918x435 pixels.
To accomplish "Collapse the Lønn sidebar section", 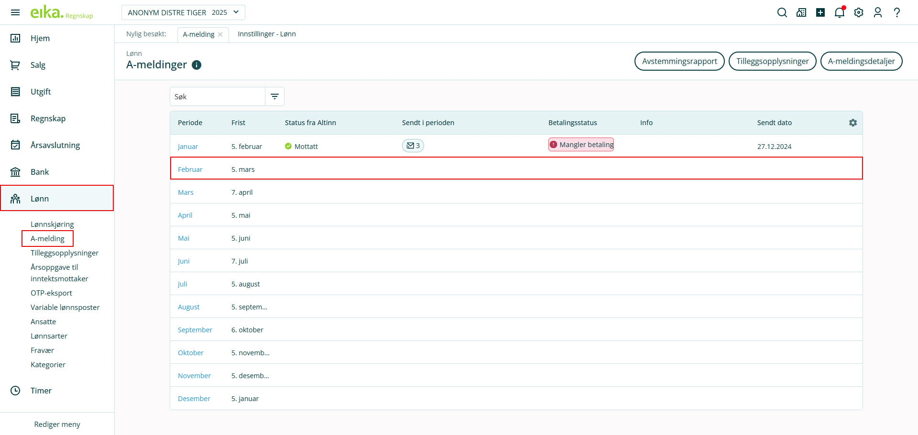I will (x=57, y=199).
